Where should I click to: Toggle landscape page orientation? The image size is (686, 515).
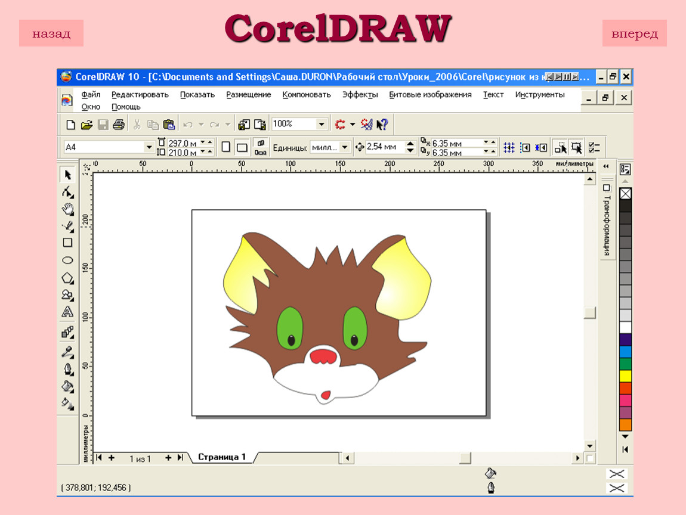pos(242,147)
